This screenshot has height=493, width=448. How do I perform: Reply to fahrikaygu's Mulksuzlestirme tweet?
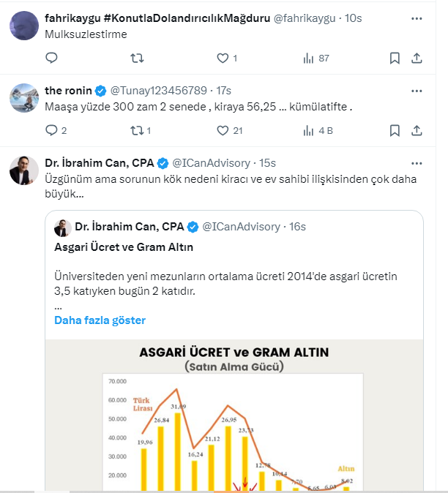click(x=51, y=58)
